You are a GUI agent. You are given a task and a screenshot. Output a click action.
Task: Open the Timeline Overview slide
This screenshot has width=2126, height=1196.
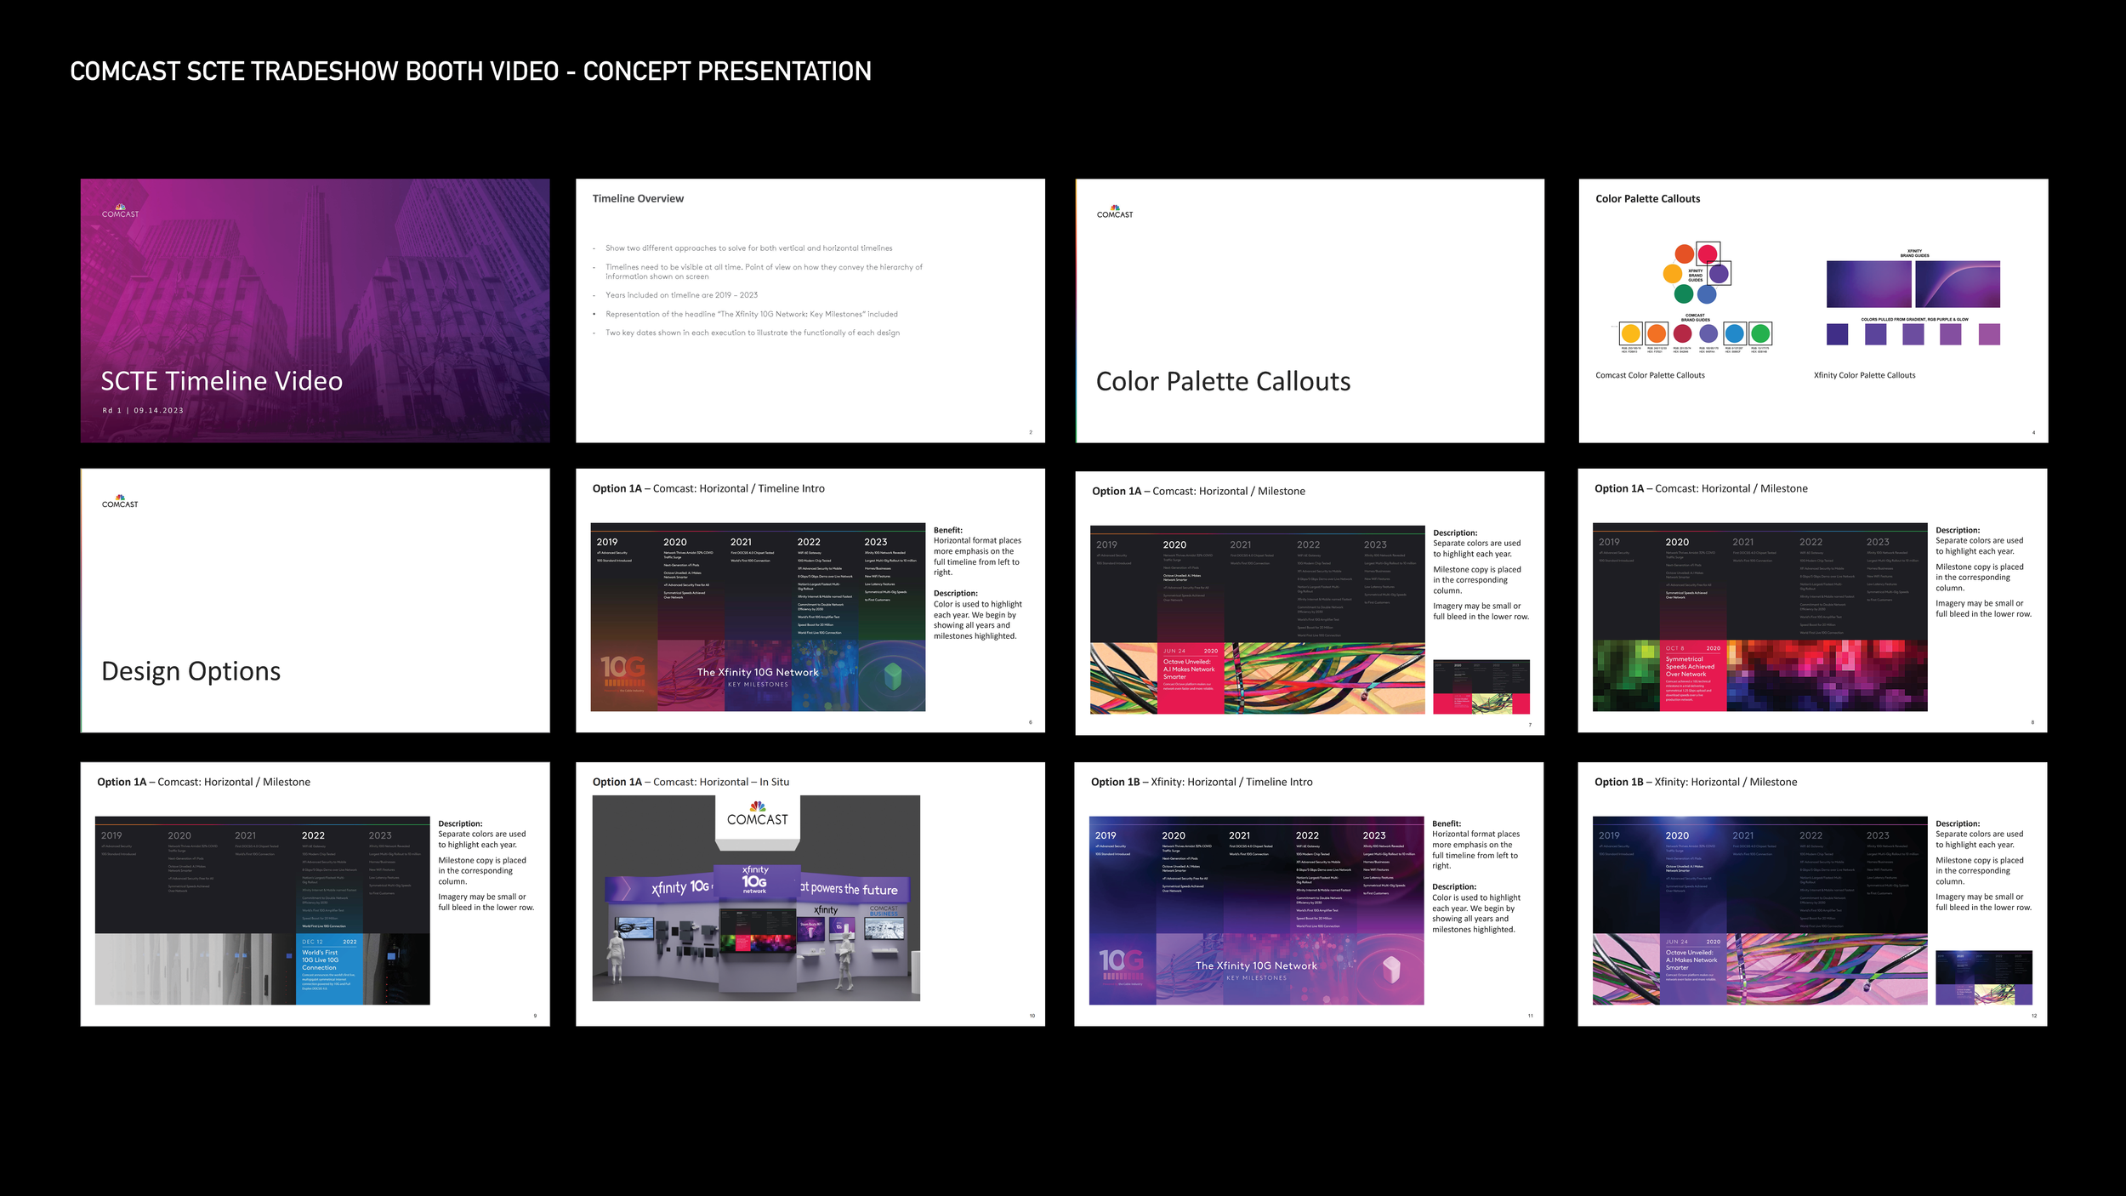810,310
